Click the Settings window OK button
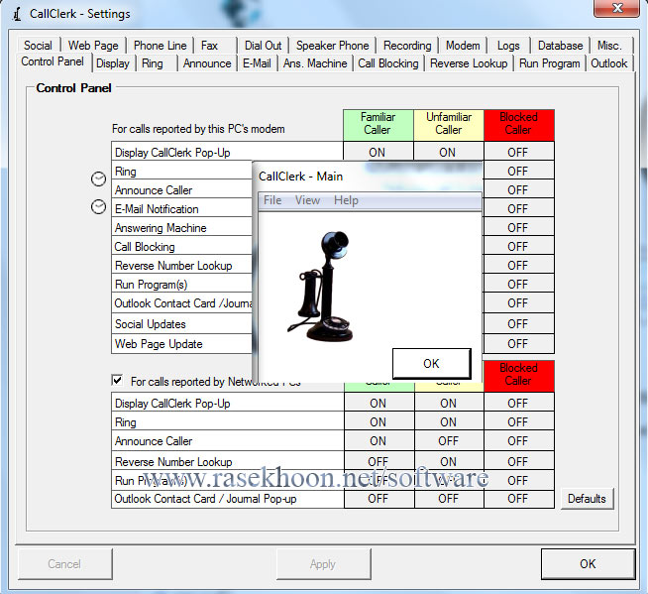Image resolution: width=648 pixels, height=594 pixels. 588,564
